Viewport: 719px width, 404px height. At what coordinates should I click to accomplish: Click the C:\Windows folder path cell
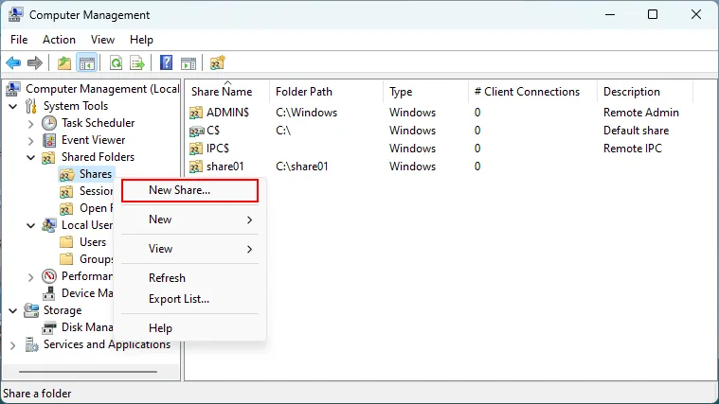tap(306, 113)
